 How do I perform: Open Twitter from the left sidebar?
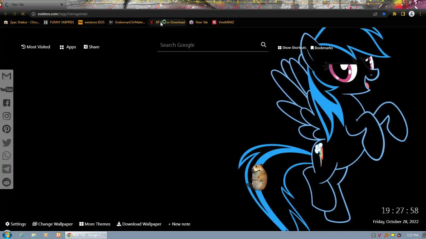point(7,143)
